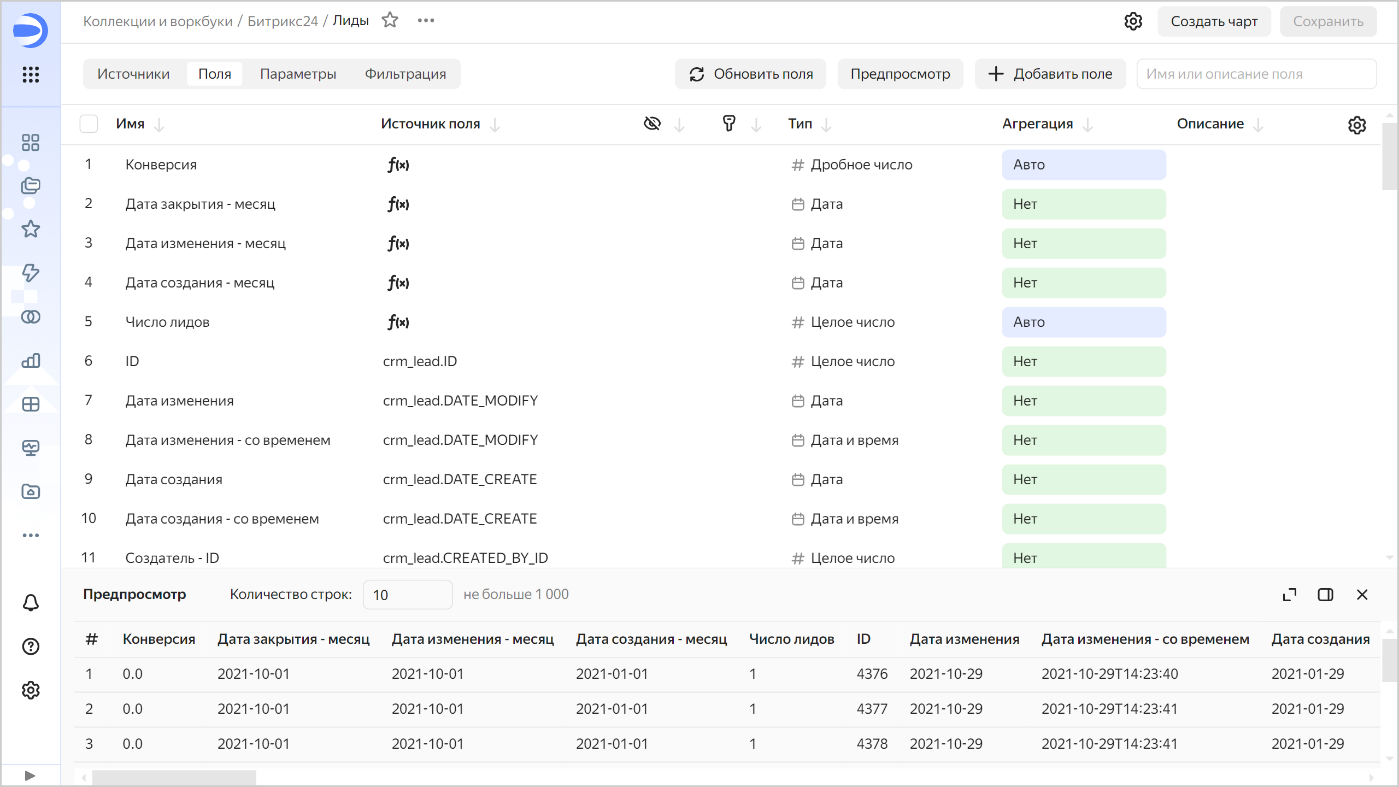Switch to the Источники tab
The height and width of the screenshot is (787, 1399).
click(x=133, y=74)
